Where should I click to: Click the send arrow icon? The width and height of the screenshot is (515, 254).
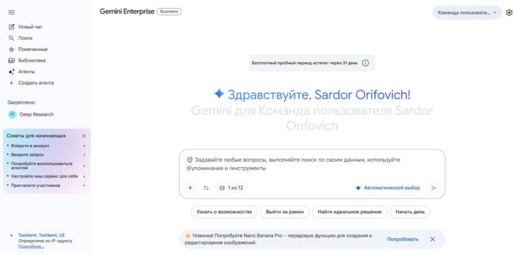coord(434,188)
